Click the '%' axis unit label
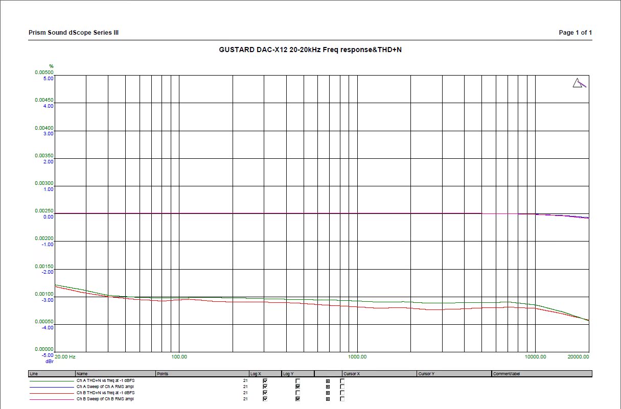This screenshot has height=409, width=621. (51, 66)
